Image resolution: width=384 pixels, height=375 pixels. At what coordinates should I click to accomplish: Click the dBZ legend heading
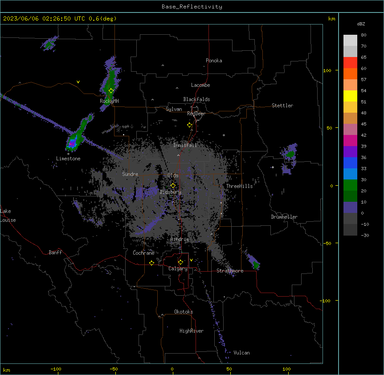[x=361, y=24]
